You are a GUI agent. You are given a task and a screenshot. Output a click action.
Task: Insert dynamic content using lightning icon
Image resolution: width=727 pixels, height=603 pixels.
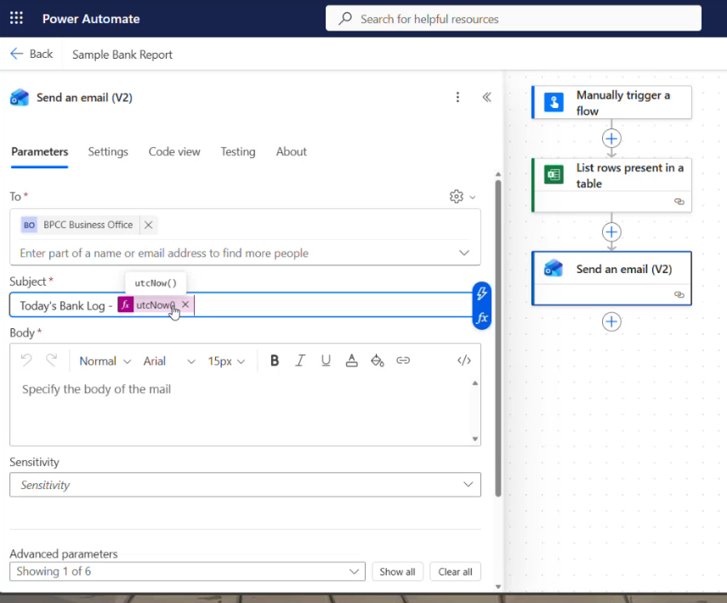[482, 293]
